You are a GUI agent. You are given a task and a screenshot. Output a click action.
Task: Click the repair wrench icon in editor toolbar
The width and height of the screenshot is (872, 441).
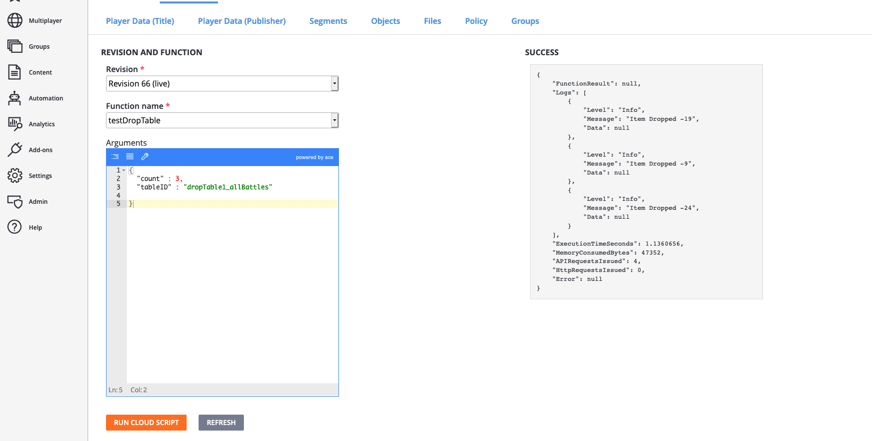(145, 157)
